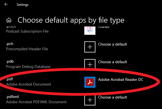Click the Adobe Acrobat PDFXML Document description
The height and width of the screenshot is (109, 162).
tap(36, 102)
